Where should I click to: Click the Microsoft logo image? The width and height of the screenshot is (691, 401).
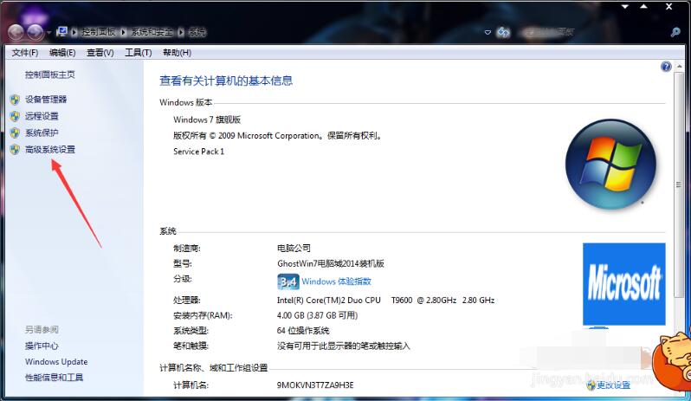click(x=624, y=284)
